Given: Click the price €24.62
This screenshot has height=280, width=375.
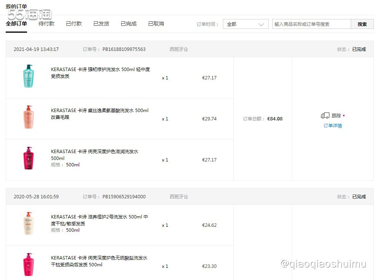Looking at the screenshot, I should click(209, 225).
